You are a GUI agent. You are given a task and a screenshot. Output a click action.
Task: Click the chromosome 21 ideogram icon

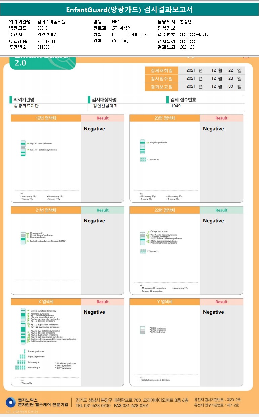coord(23,237)
